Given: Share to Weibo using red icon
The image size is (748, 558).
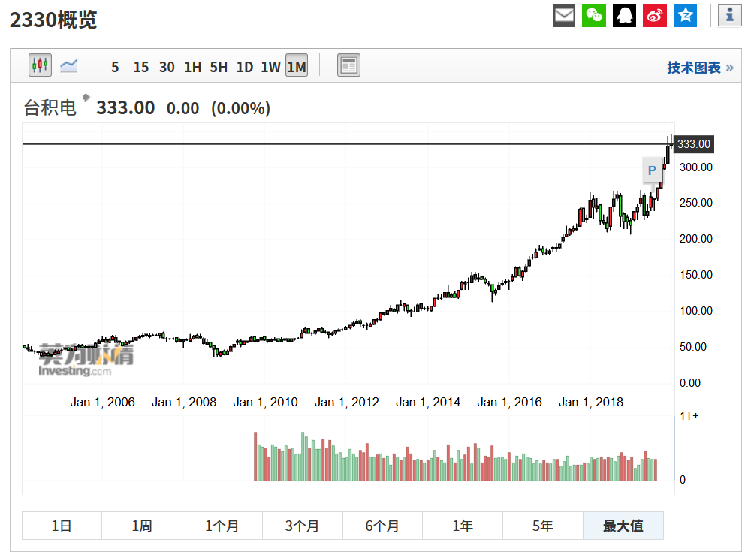Looking at the screenshot, I should coord(655,15).
